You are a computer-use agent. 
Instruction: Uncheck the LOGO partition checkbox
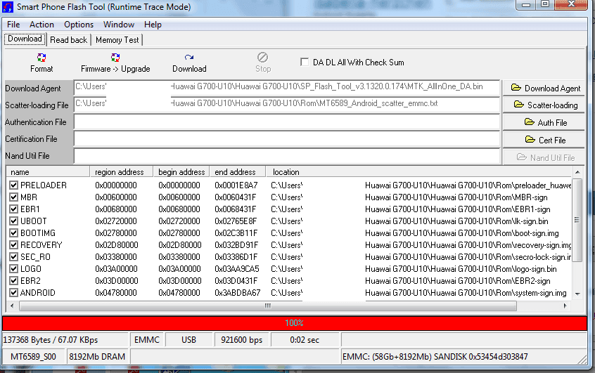click(x=13, y=269)
